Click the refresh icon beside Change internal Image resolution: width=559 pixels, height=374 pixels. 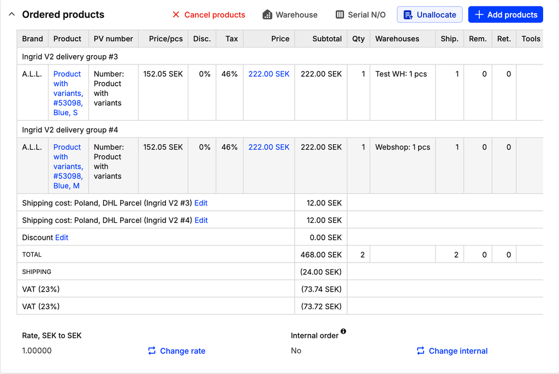(x=419, y=351)
